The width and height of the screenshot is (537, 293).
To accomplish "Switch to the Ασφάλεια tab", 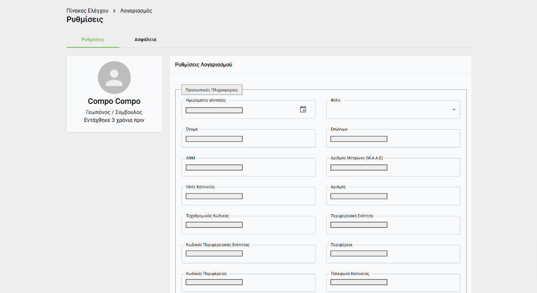I will [x=145, y=40].
